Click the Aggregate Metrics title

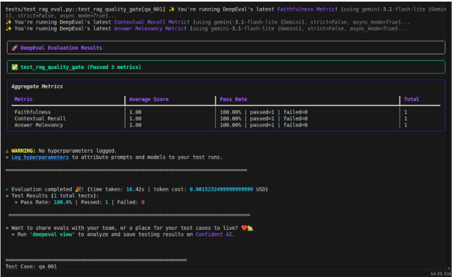[37, 86]
